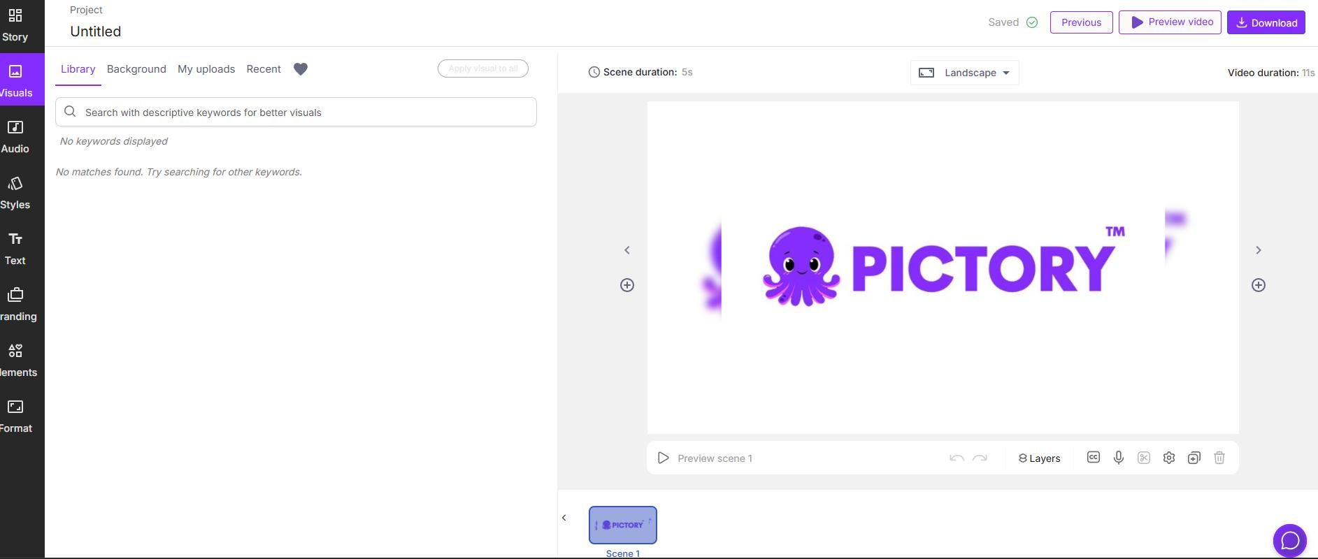Collapse the scene timeline chevron
This screenshot has width=1318, height=559.
tap(564, 518)
